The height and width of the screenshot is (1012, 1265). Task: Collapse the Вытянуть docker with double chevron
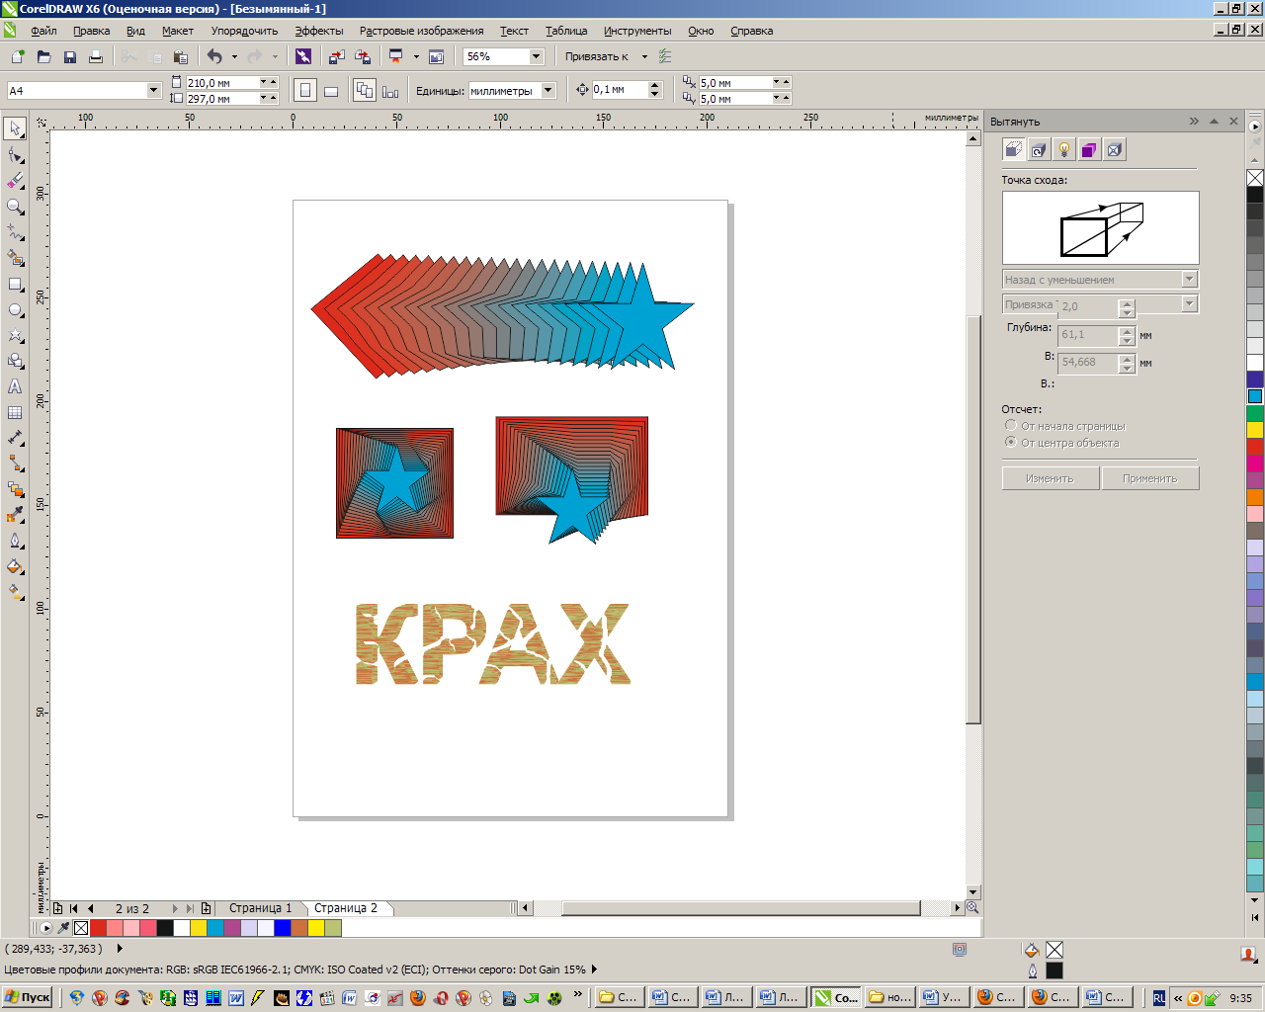pyautogui.click(x=1194, y=122)
